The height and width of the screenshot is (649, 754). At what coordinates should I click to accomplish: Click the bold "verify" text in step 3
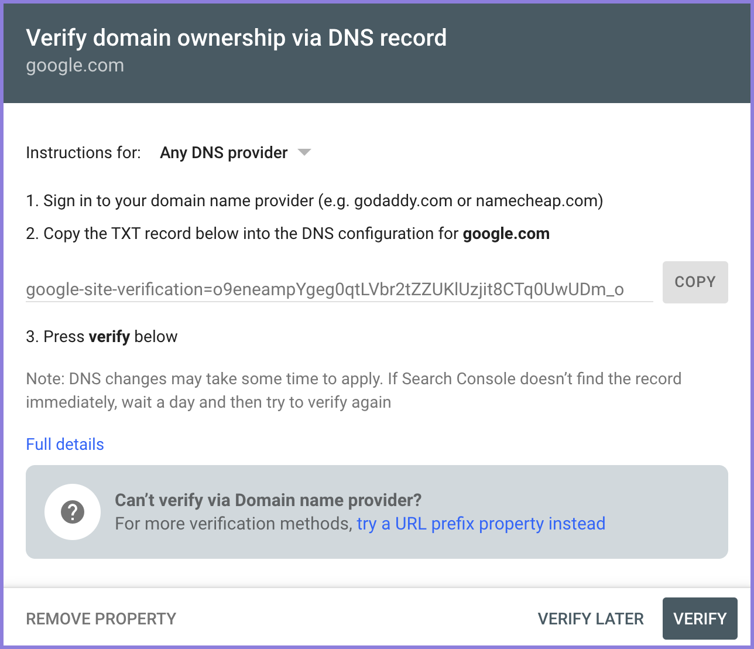tap(109, 336)
